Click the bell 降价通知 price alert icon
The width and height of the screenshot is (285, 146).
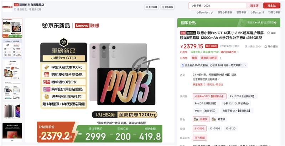pos(265,47)
